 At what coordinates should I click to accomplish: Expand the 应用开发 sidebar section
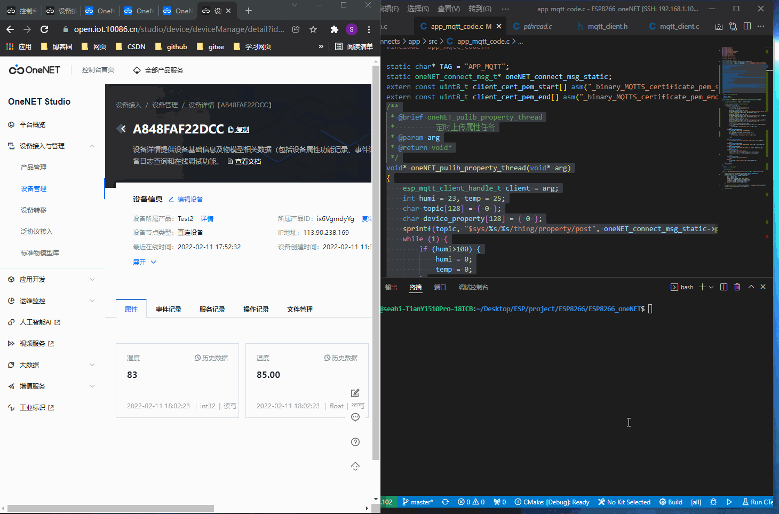pos(92,280)
